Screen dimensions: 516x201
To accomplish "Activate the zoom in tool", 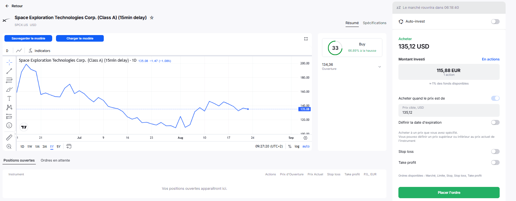I will tap(9, 147).
